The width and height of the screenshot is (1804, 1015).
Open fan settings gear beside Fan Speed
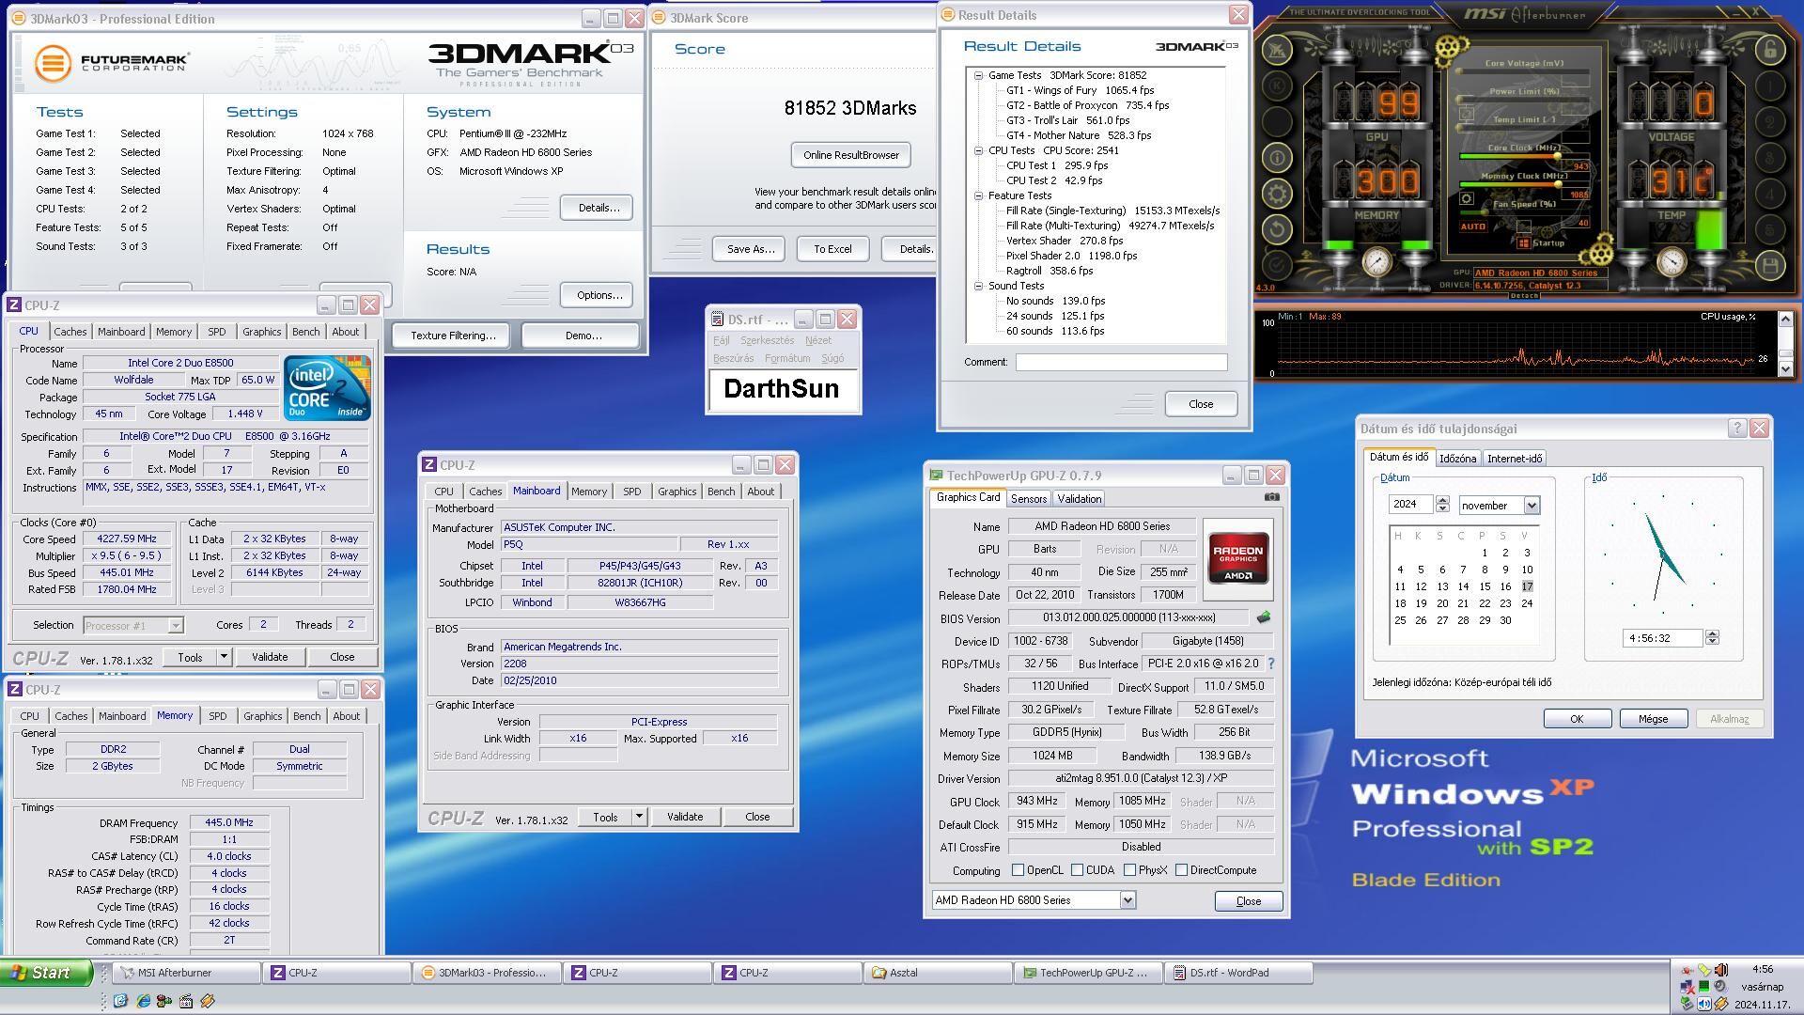click(x=1466, y=199)
